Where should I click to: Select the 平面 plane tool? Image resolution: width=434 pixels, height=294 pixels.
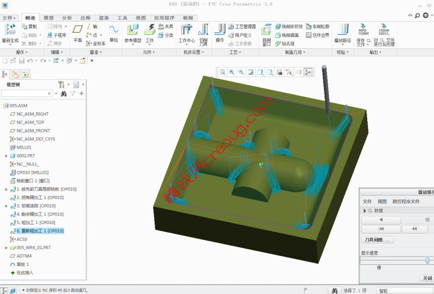(x=78, y=33)
